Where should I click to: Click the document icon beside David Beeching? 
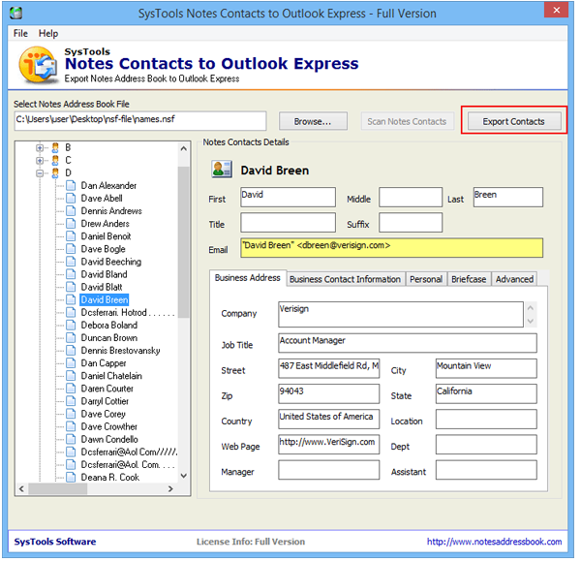[71, 262]
